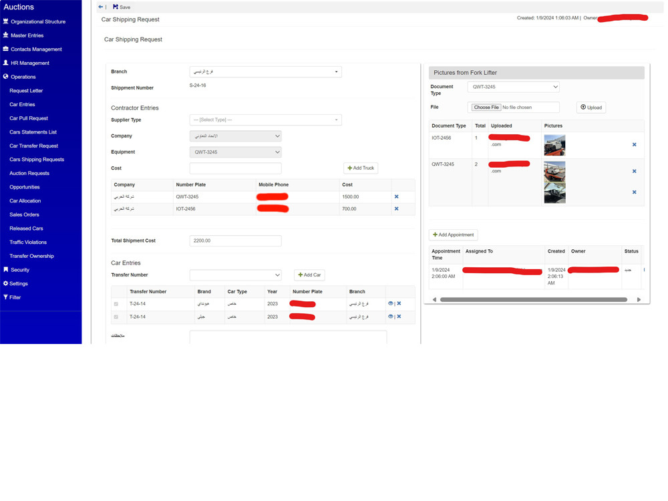Click the Organizational Structure sidebar icon

click(5, 21)
